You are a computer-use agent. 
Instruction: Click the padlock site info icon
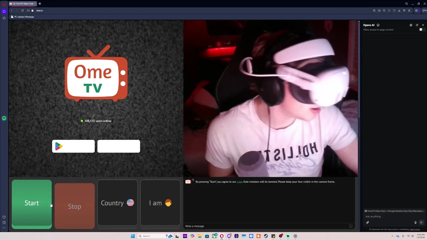(32, 10)
